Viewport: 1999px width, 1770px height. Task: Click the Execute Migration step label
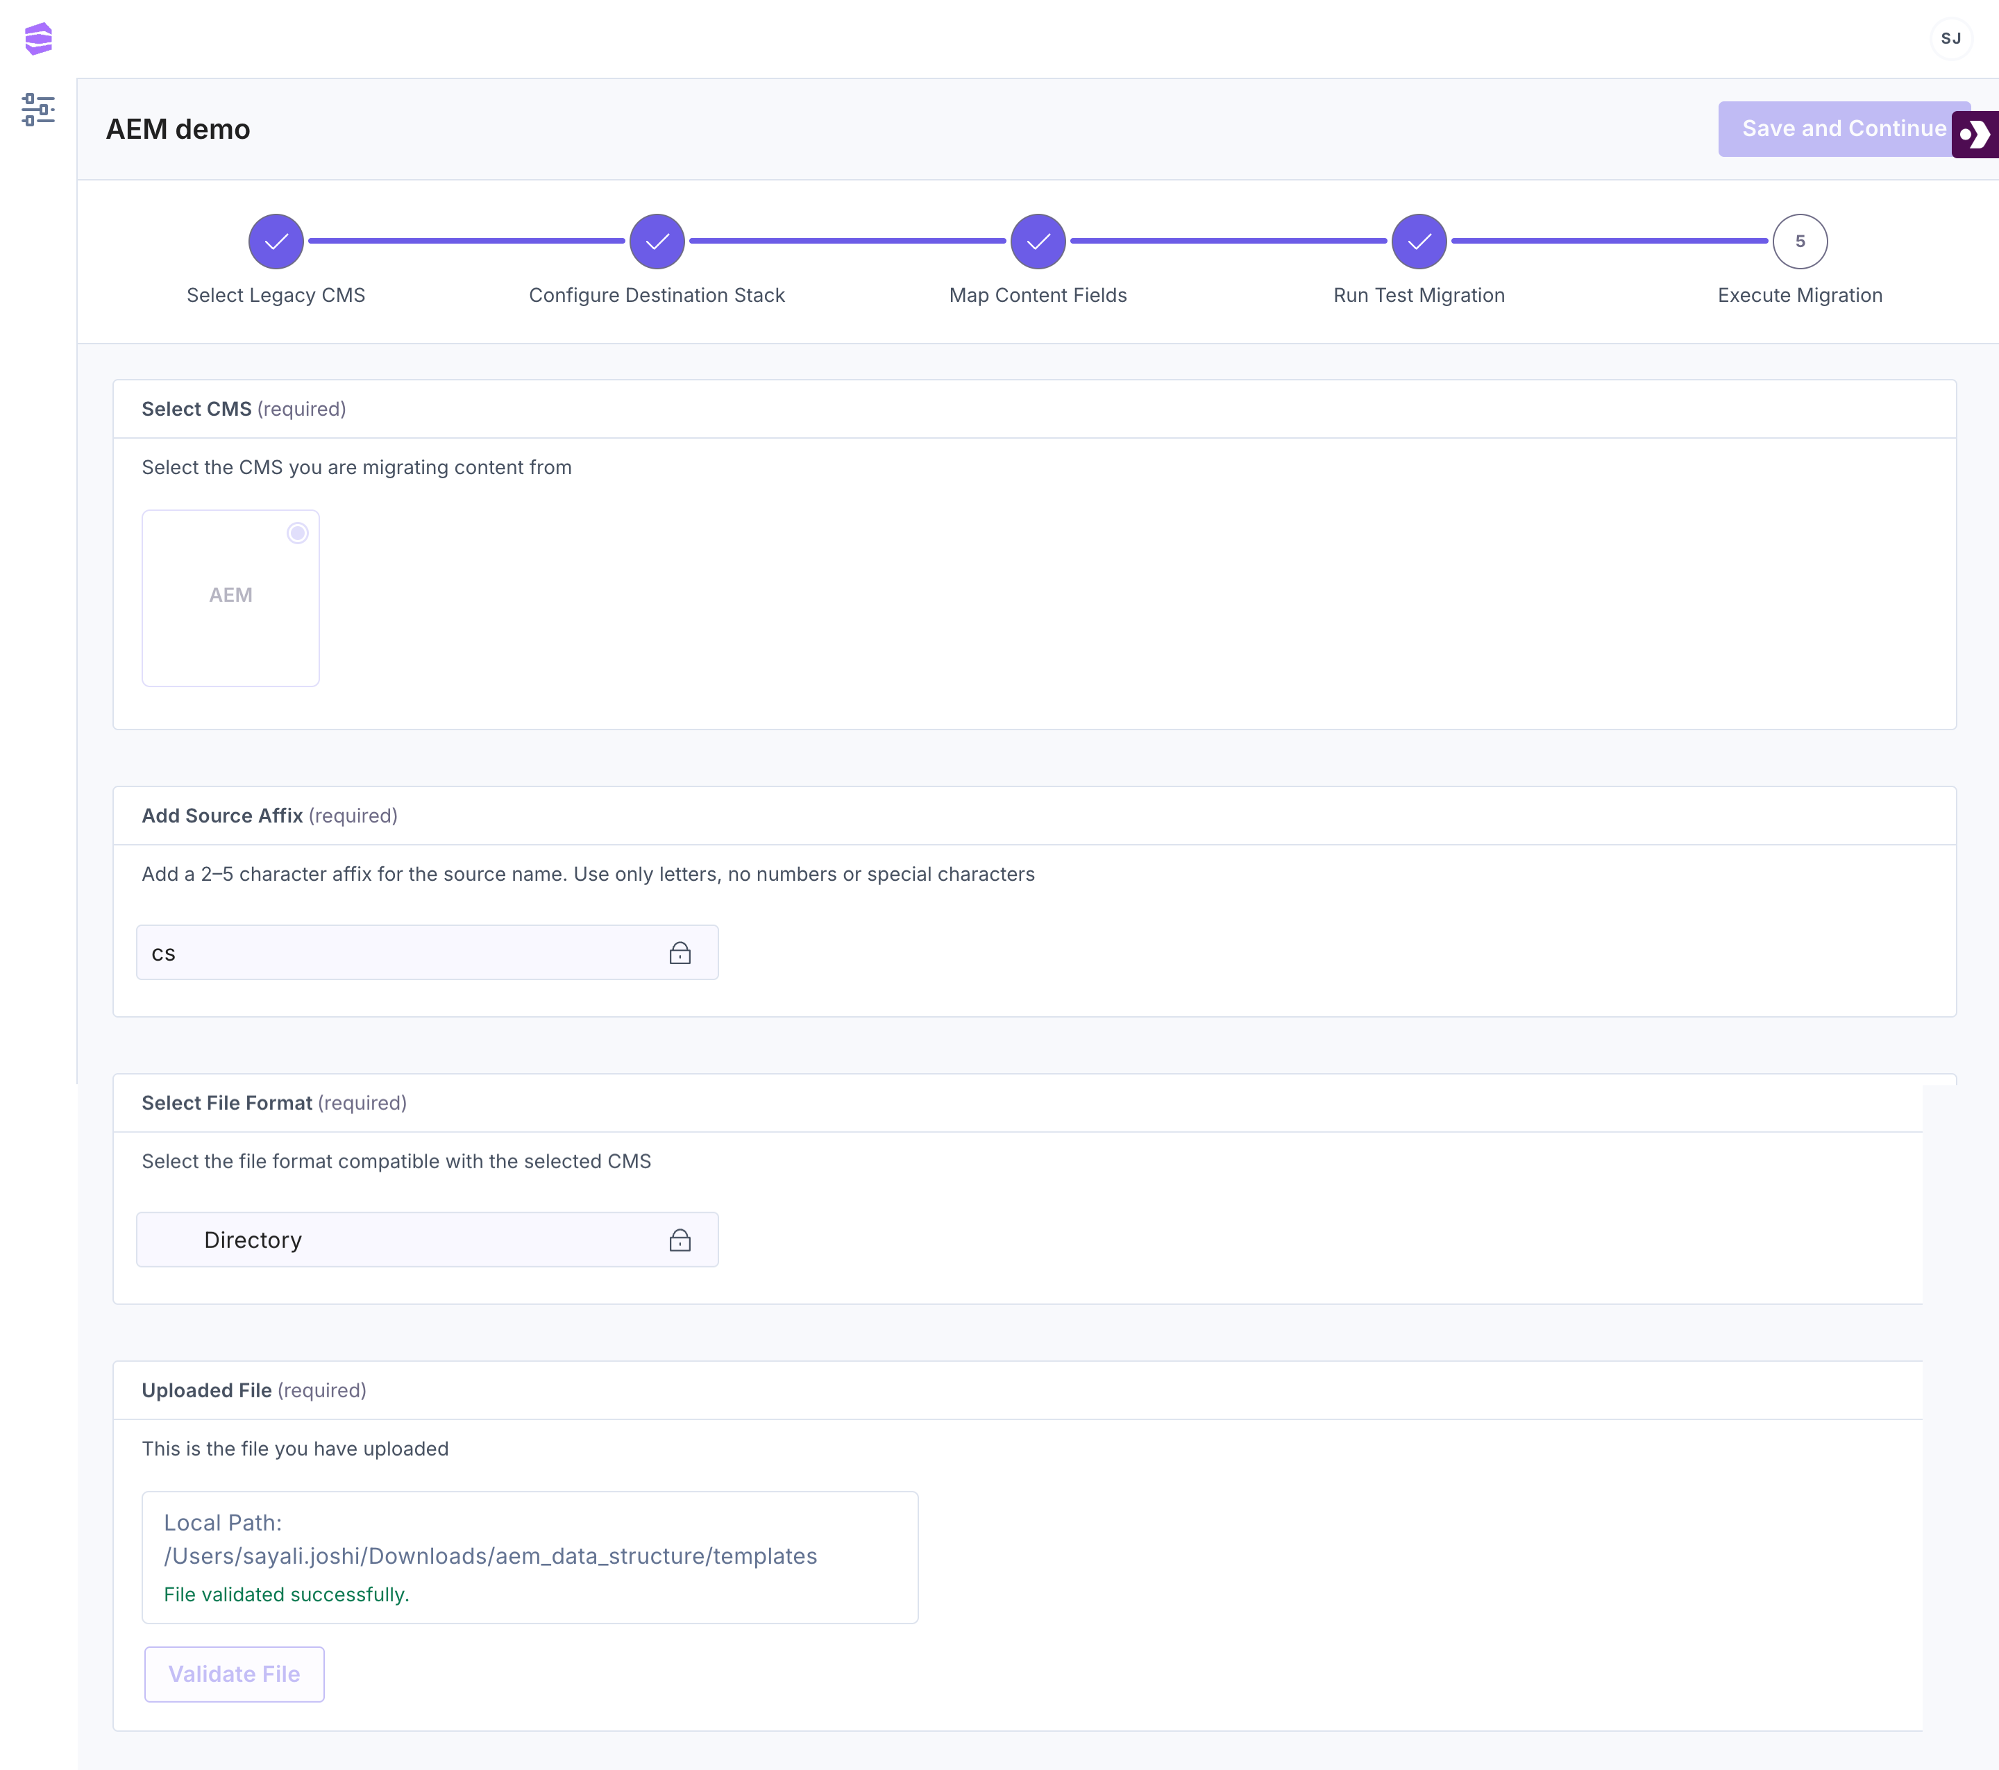tap(1800, 295)
